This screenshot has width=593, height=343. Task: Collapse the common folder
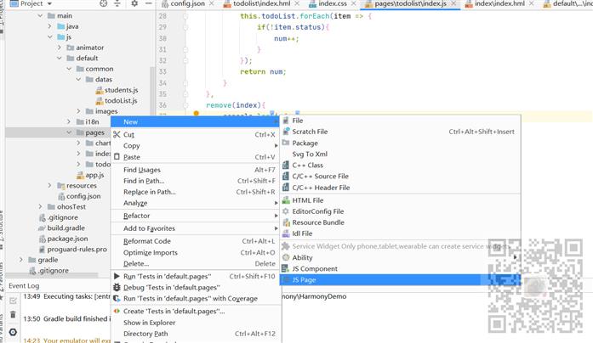(69, 69)
